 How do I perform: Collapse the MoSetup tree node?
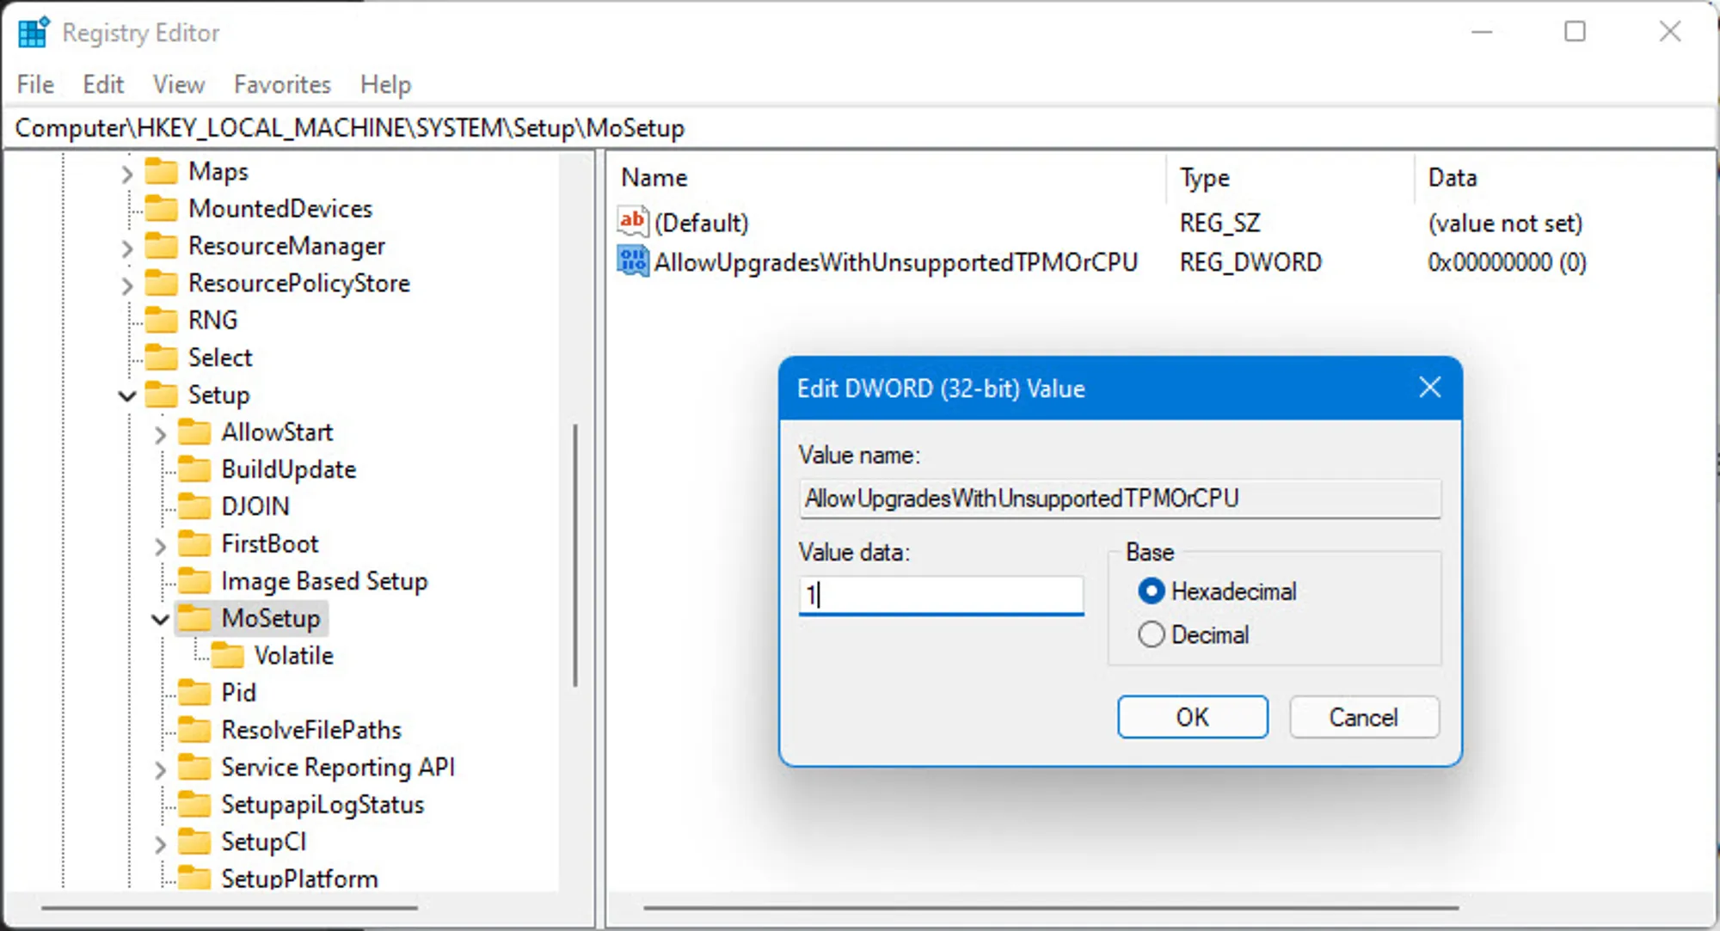coord(160,619)
